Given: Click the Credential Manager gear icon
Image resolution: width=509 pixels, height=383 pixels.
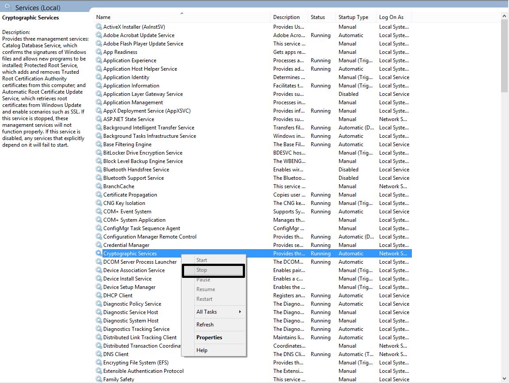Looking at the screenshot, I should click(99, 245).
